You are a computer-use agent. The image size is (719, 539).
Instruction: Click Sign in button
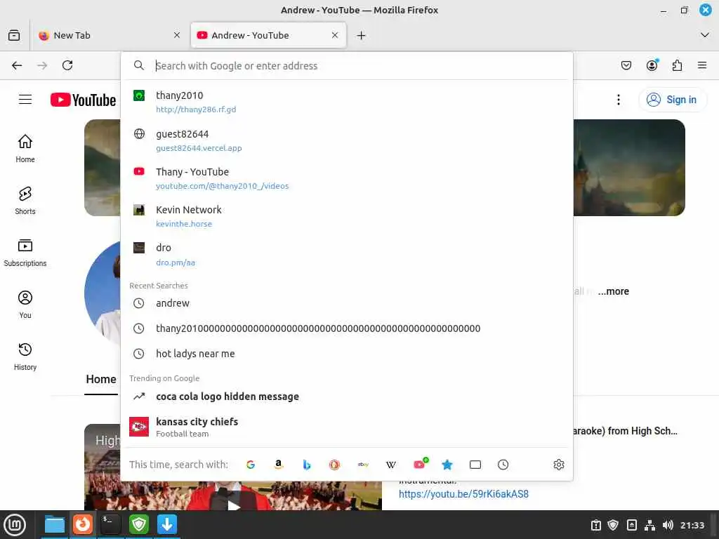[x=673, y=100]
